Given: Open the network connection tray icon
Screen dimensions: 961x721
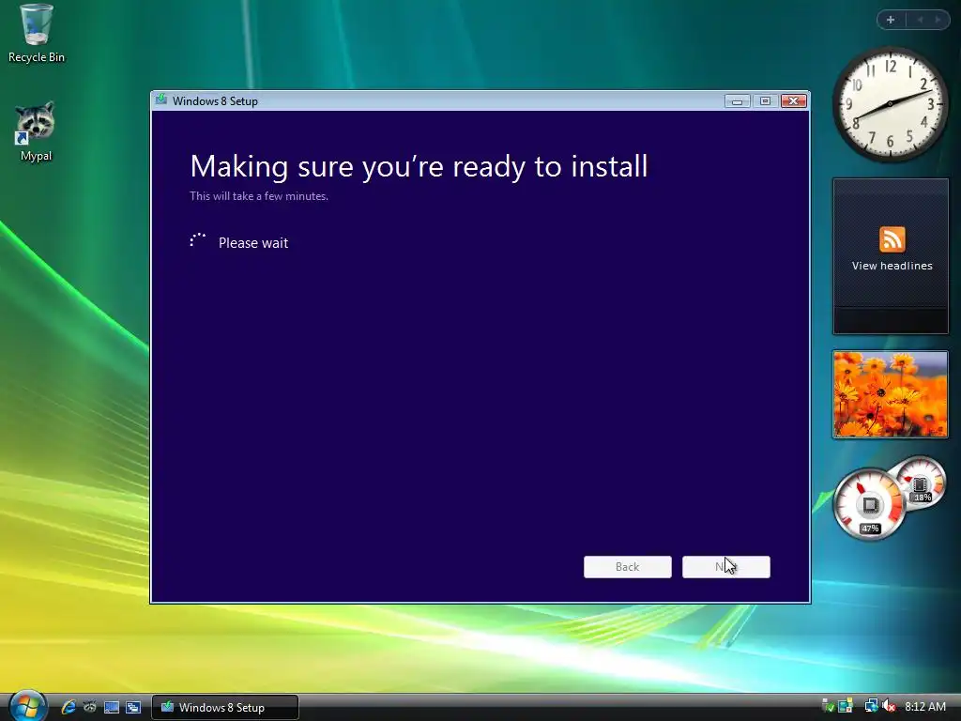Looking at the screenshot, I should pos(871,707).
